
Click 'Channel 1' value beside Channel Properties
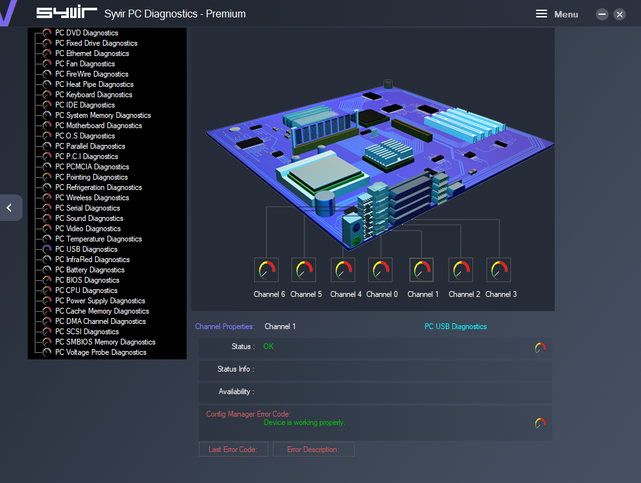click(280, 327)
